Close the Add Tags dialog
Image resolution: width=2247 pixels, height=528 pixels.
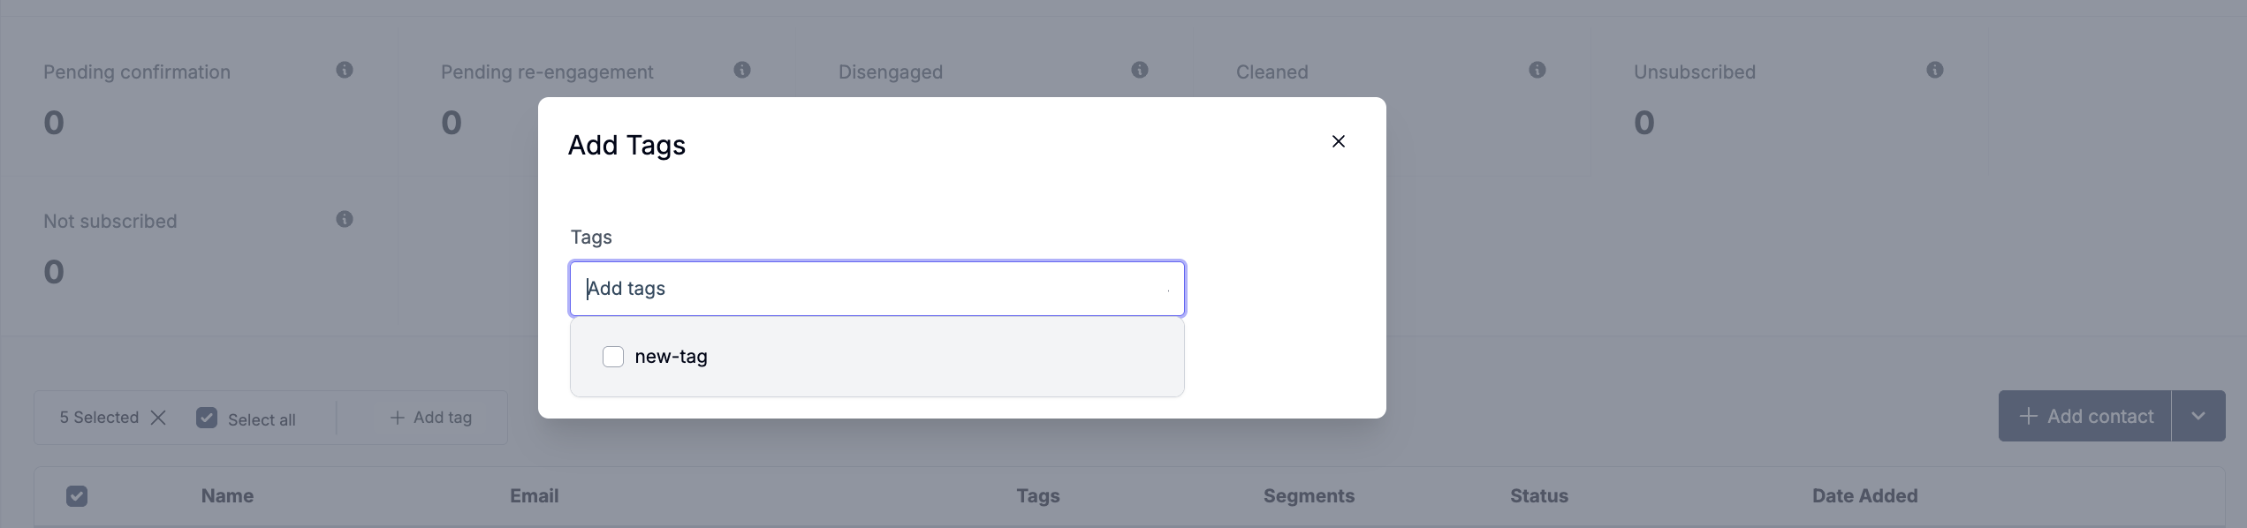pos(1339,141)
